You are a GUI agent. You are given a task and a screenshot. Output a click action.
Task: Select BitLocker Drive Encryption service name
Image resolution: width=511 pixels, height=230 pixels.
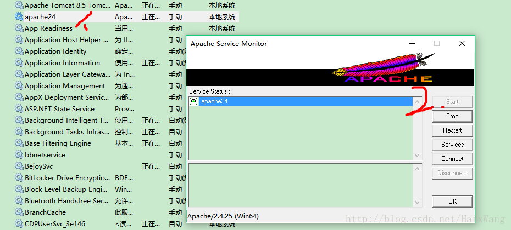pos(68,177)
